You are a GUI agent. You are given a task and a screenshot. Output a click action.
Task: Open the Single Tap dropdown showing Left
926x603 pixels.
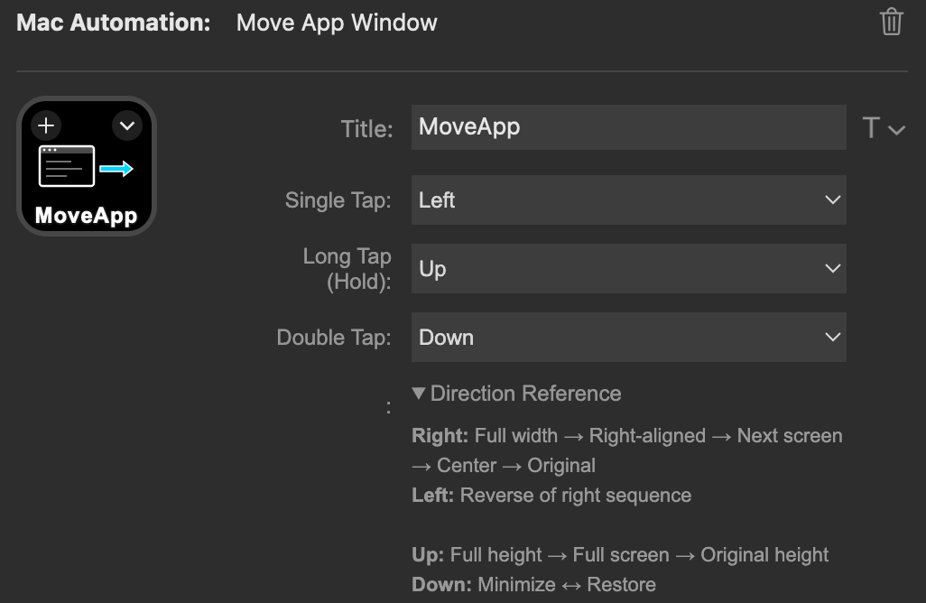click(x=628, y=199)
